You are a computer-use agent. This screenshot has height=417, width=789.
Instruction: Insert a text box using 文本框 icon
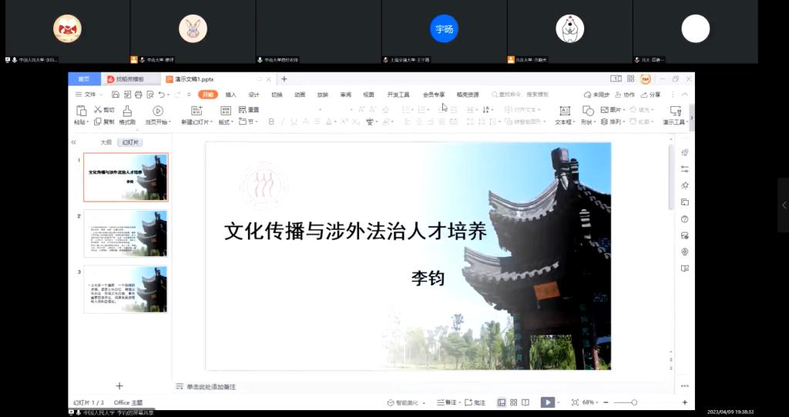click(x=564, y=111)
